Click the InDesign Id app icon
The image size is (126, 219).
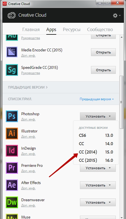[12, 150]
